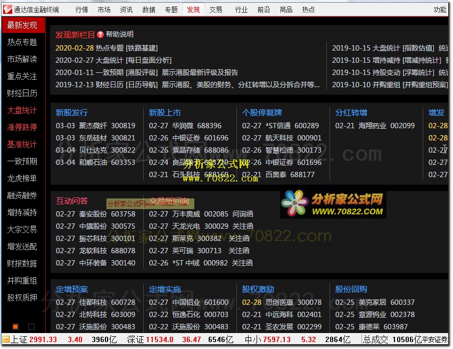Screen dimensions: 453x349
Task: Select 一致预期 in the sidebar
Action: point(22,161)
